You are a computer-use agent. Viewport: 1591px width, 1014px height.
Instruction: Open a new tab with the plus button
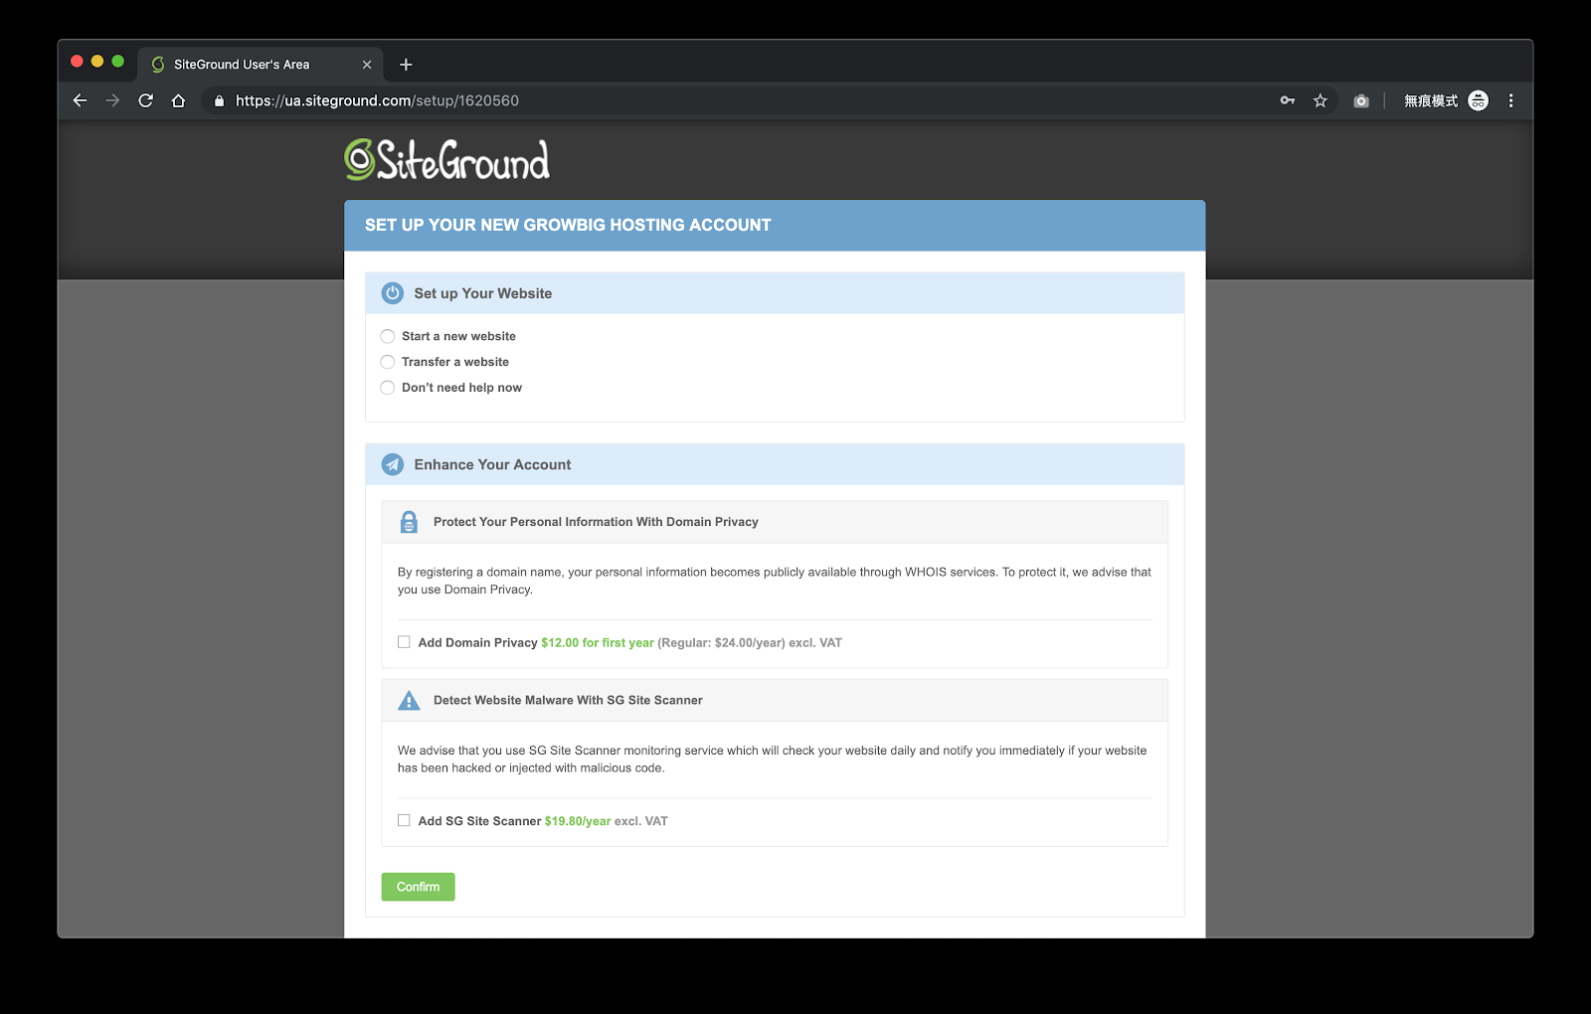pos(406,65)
